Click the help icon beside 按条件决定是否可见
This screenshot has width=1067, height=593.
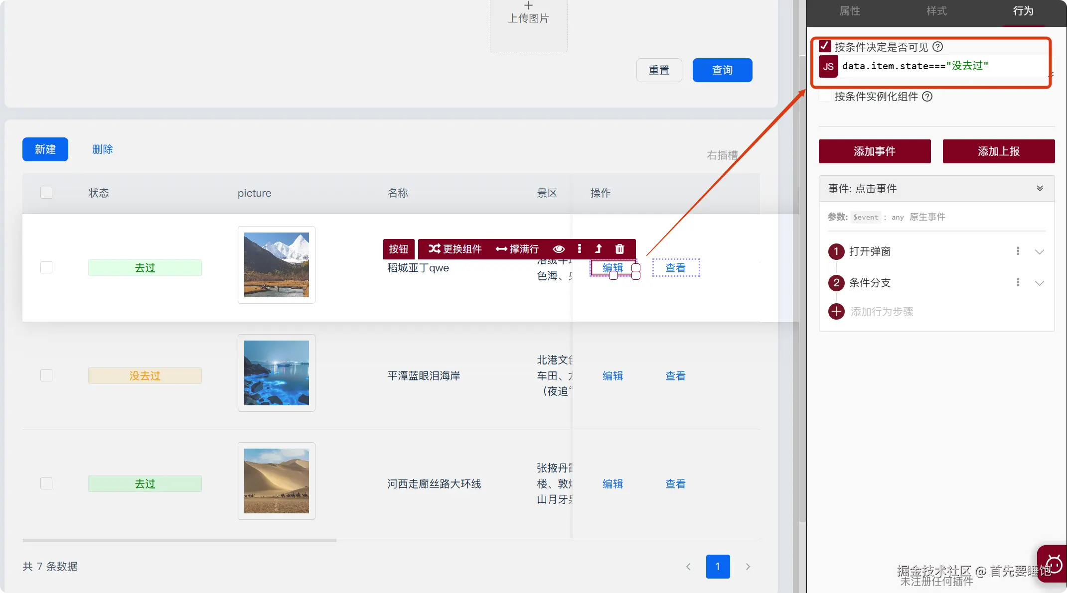(x=937, y=47)
